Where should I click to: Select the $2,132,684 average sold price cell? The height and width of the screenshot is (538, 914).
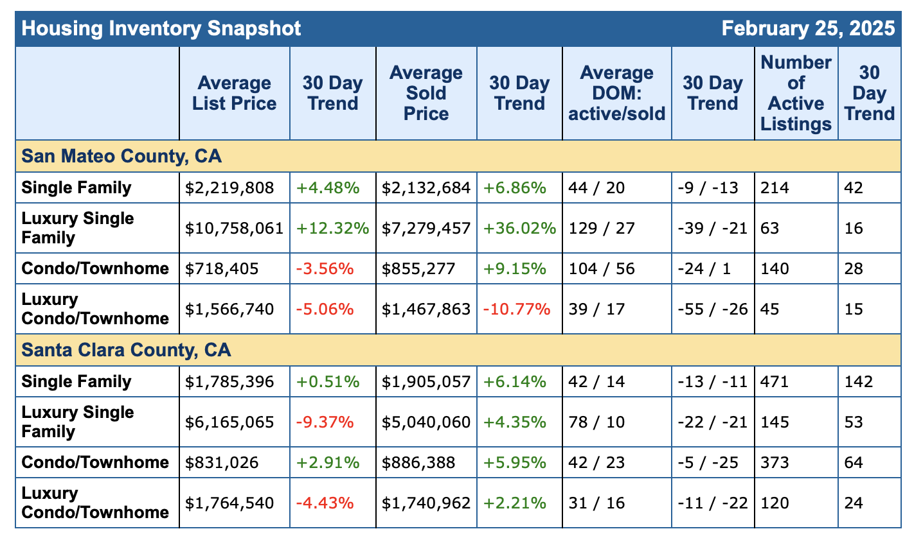point(426,188)
